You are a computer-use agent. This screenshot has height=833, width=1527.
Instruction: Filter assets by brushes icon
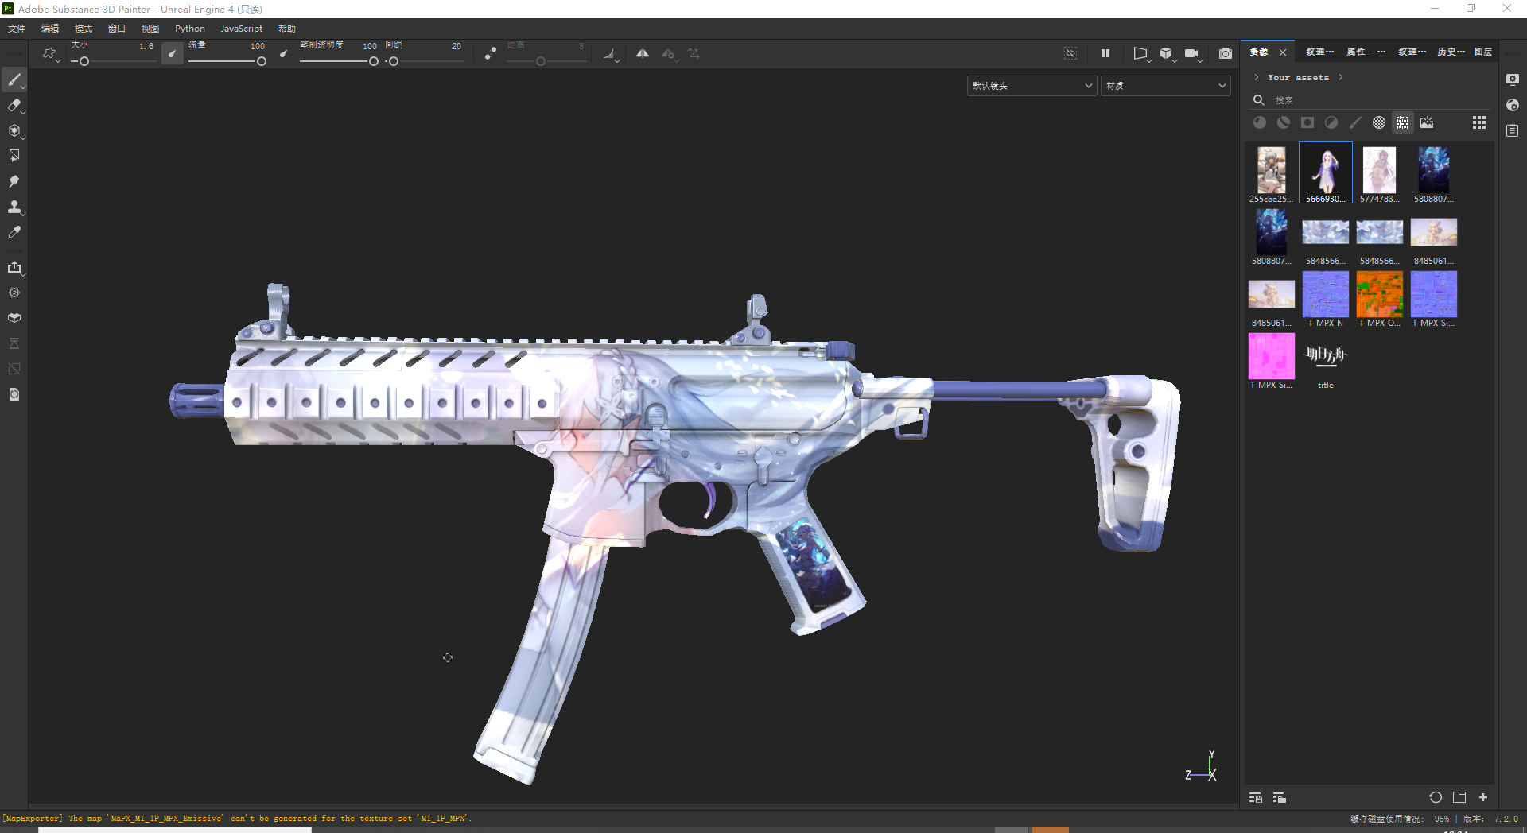tap(1355, 122)
